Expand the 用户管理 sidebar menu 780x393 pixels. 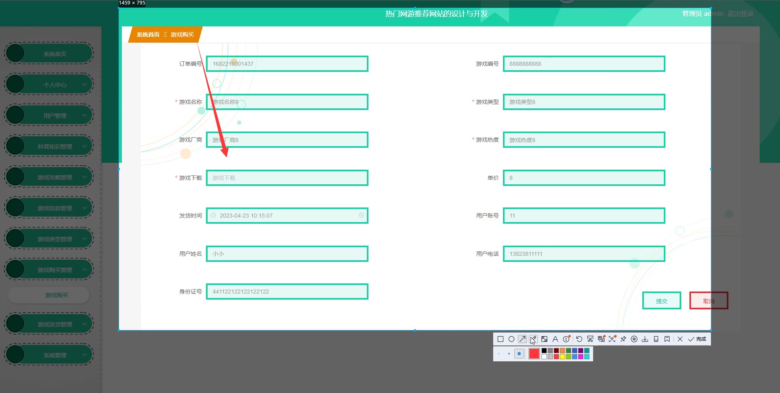coord(49,115)
